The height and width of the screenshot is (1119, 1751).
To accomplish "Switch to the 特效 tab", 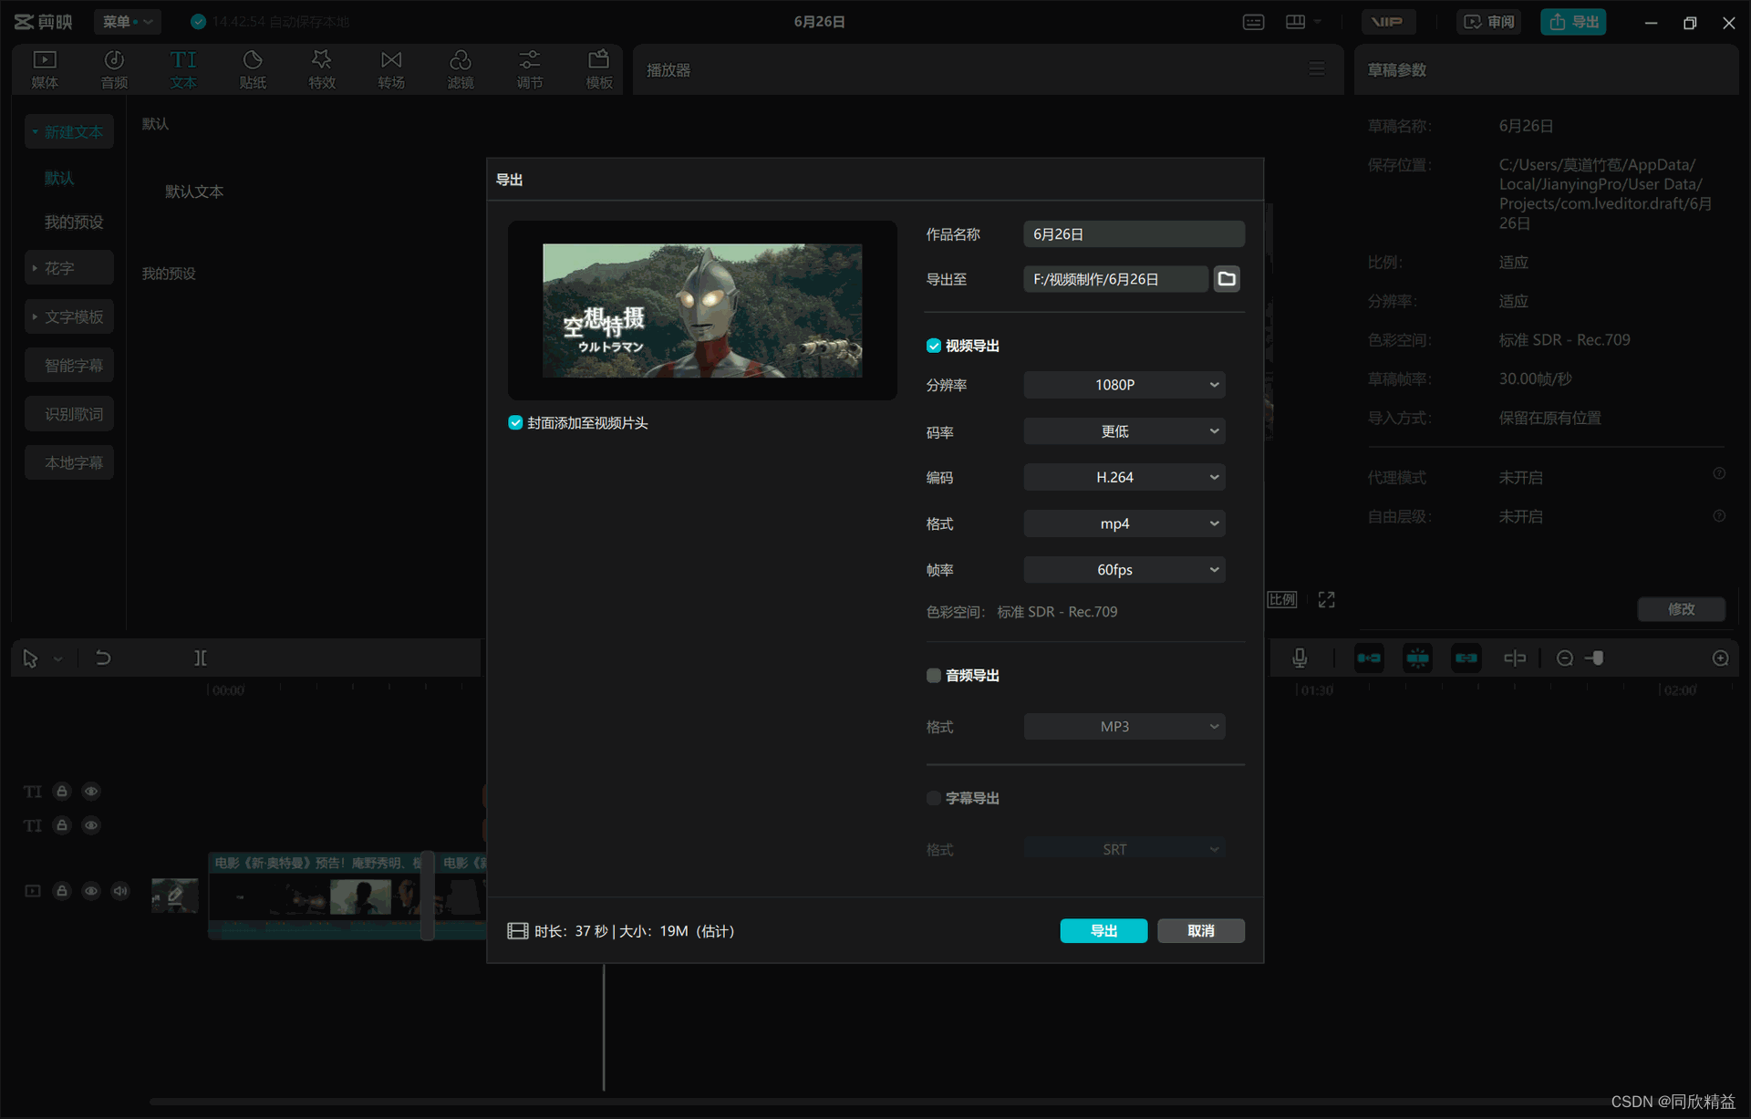I will pos(322,69).
